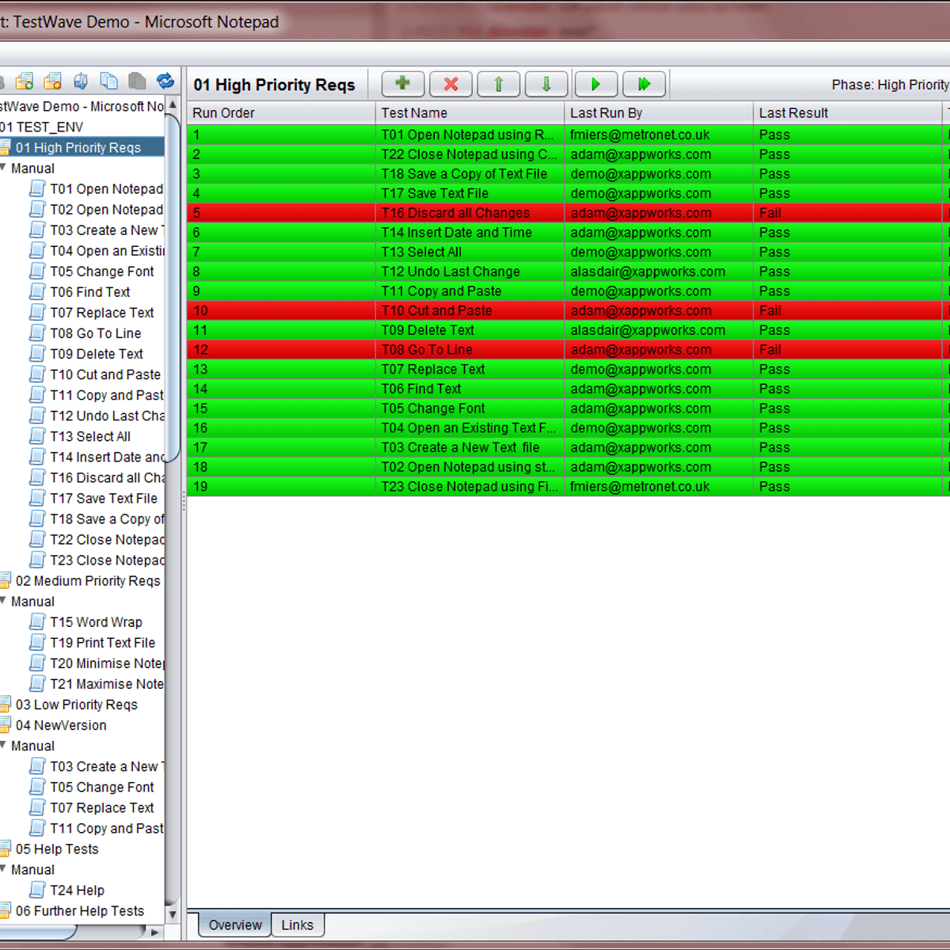Select the T15 Word Wrap test
Viewport: 950px width, 950px height.
pos(97,621)
